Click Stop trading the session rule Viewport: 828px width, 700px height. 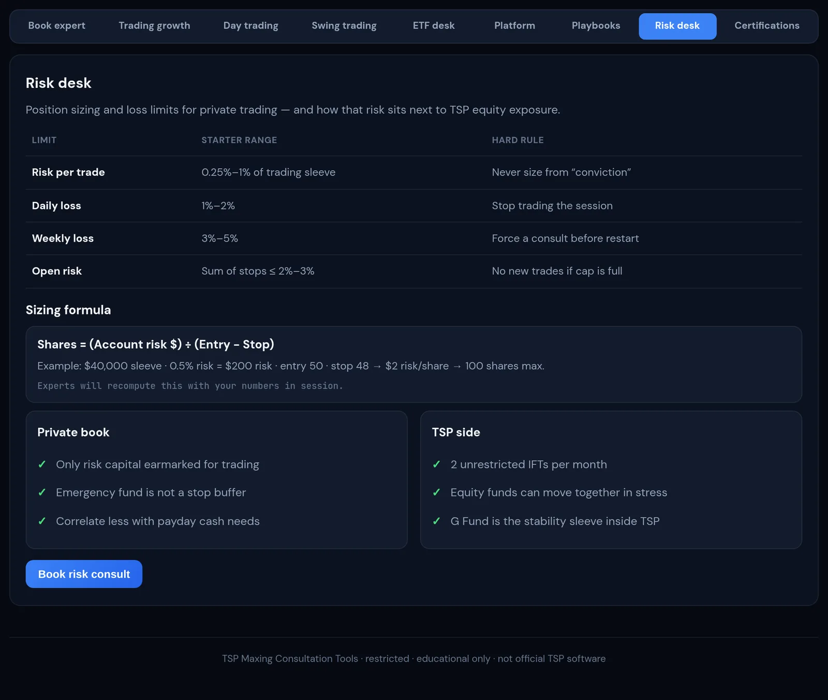tap(552, 205)
